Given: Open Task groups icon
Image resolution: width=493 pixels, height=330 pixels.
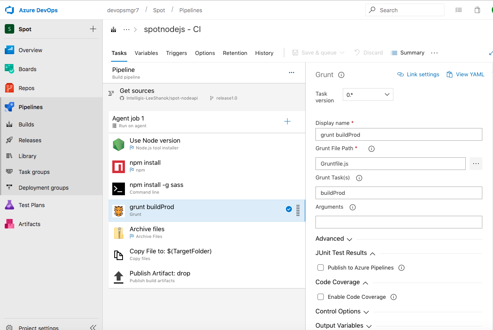Looking at the screenshot, I should click(x=10, y=172).
